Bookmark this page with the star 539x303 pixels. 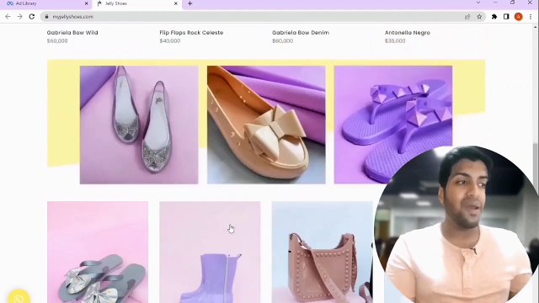pos(479,17)
